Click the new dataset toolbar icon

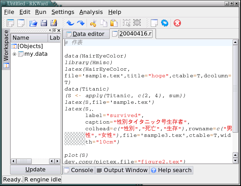11,23
